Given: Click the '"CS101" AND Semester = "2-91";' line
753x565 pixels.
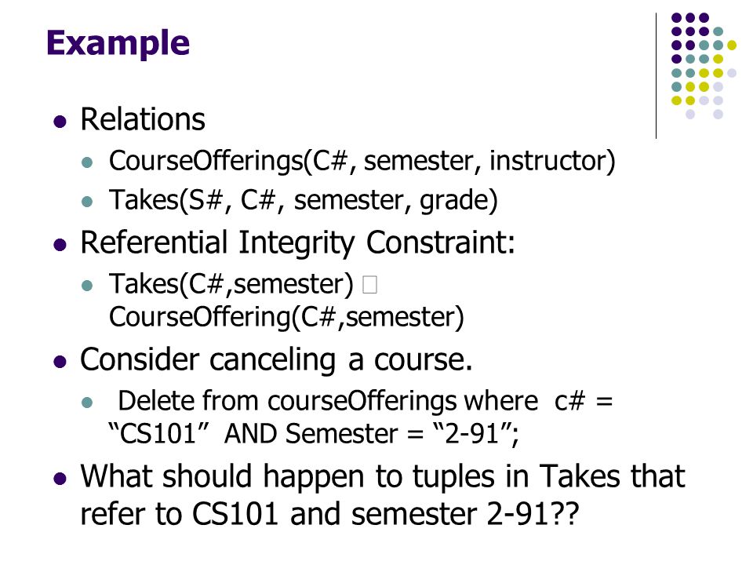Looking at the screenshot, I should pos(314,434).
